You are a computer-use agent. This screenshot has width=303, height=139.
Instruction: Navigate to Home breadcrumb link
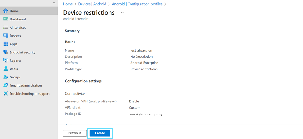click(68, 4)
